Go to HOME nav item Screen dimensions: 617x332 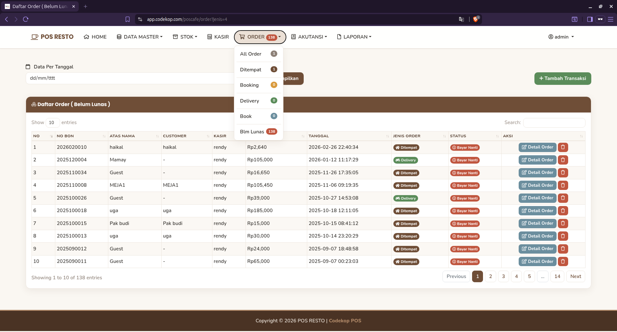(x=95, y=37)
